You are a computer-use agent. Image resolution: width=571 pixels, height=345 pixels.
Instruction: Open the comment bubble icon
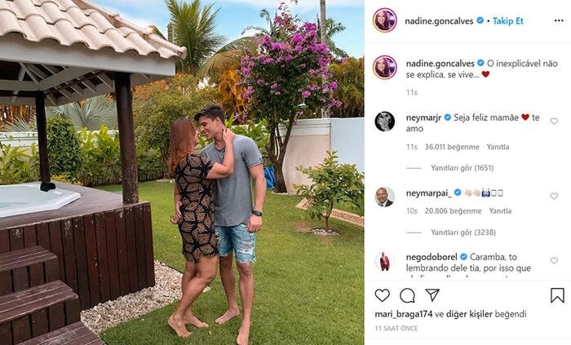point(407,295)
